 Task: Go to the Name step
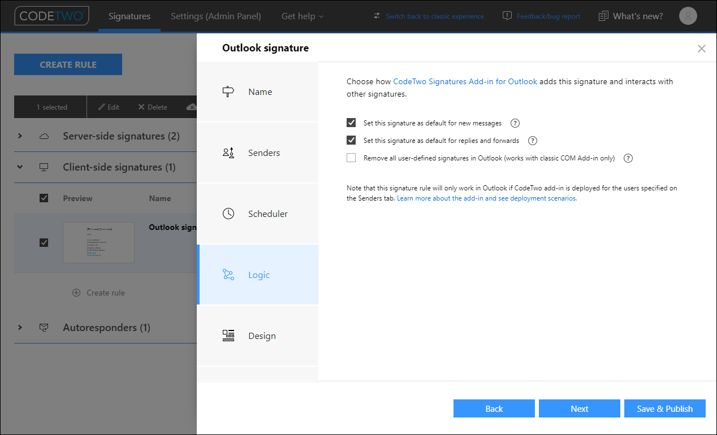point(257,92)
